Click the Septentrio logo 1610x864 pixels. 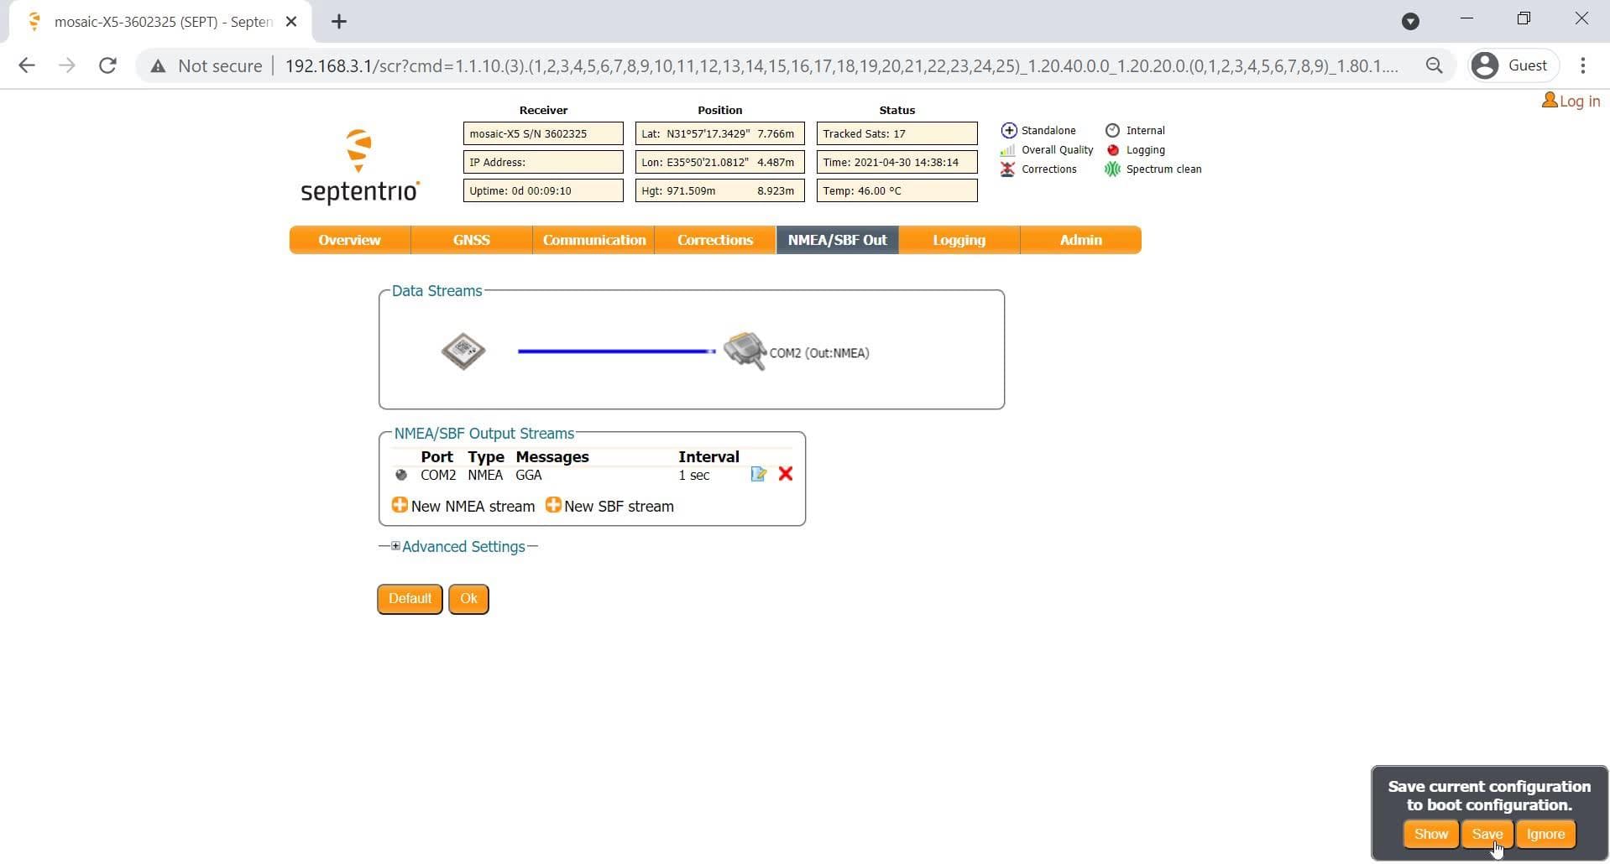(360, 167)
